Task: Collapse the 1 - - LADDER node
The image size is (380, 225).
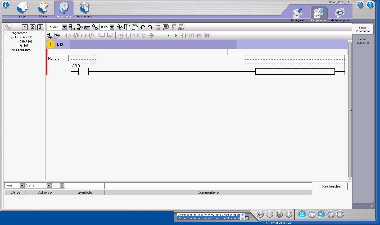Action: tap(12, 37)
